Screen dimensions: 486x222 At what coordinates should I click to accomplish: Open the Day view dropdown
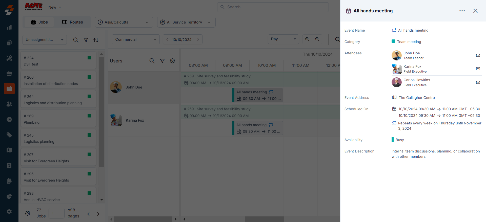[x=283, y=39]
